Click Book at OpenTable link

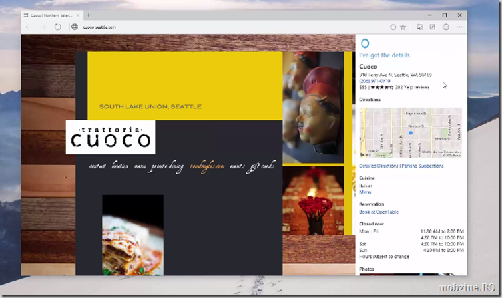379,212
